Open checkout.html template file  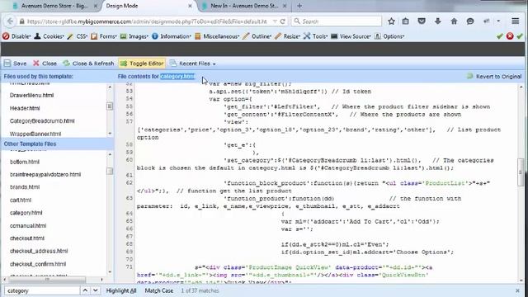click(27, 238)
